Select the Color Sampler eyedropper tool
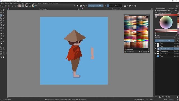Image resolution: width=179 pixels, height=101 pixels. (4, 34)
